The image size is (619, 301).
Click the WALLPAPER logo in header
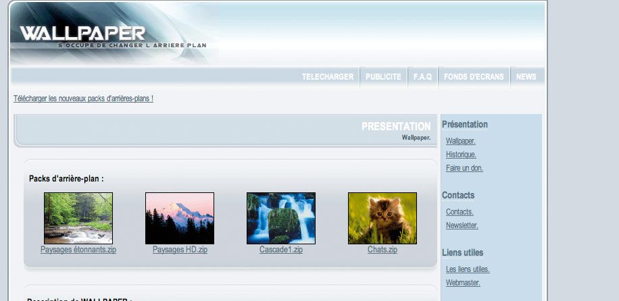coord(82,34)
